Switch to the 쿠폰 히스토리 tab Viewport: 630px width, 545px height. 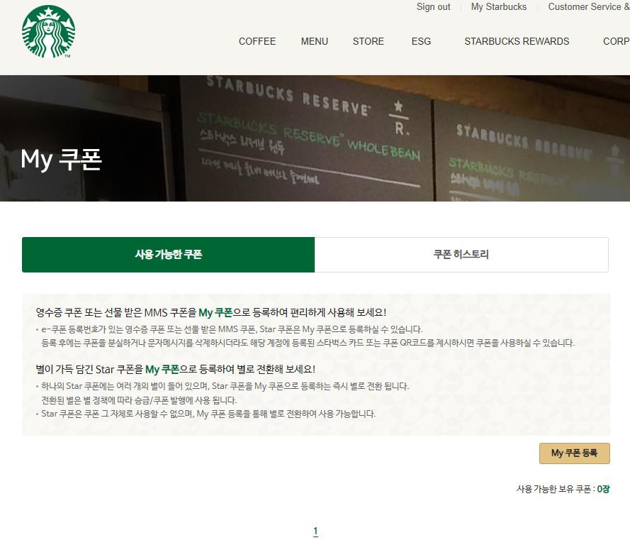[x=461, y=255]
